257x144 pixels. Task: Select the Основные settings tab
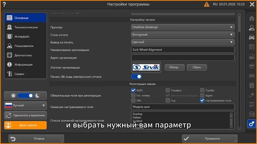(26, 18)
